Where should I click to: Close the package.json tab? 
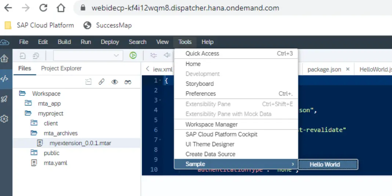click(x=348, y=69)
